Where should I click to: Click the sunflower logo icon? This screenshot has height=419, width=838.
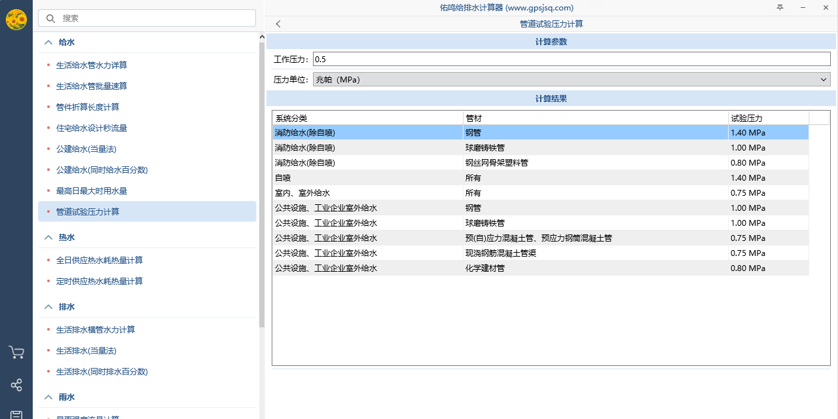(x=16, y=20)
